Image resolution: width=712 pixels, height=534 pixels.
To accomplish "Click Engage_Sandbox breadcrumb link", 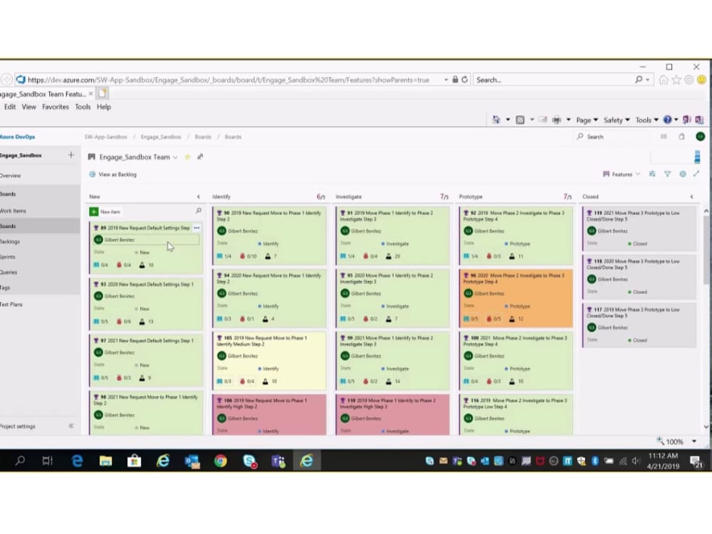I will tap(161, 137).
